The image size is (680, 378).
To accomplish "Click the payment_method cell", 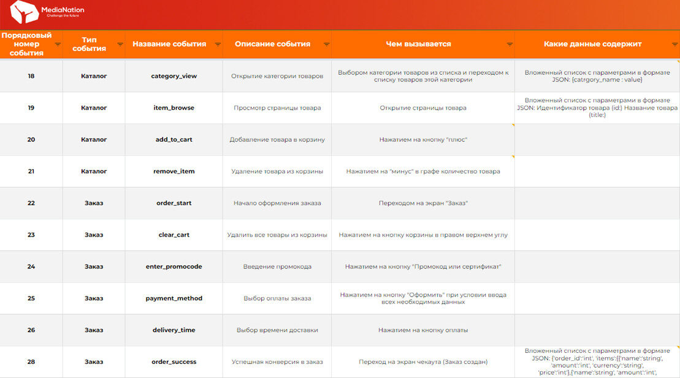I will 174,298.
